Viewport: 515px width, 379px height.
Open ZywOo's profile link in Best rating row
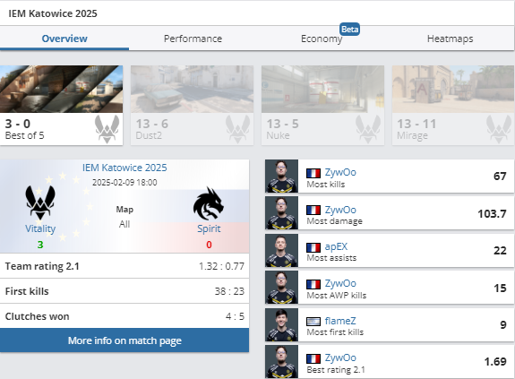click(x=340, y=357)
